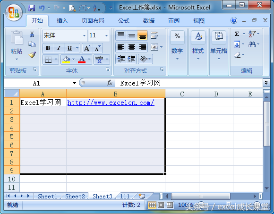
Task: Insert AutoSum with the sigma icon
Action: click(237, 34)
